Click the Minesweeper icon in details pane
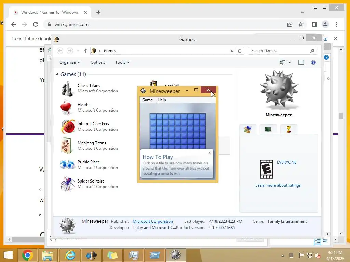The width and height of the screenshot is (350, 262). [67, 225]
